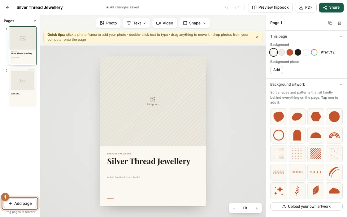Add the arch shape artwork
347x217 pixels.
point(297,135)
